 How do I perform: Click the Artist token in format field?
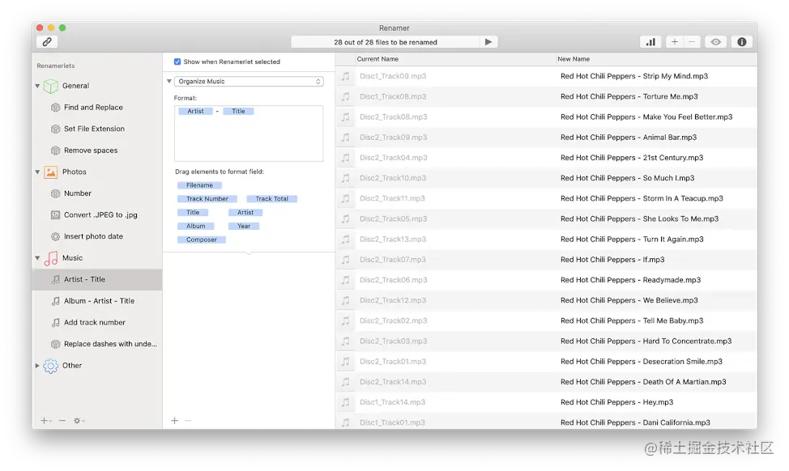[x=195, y=111]
